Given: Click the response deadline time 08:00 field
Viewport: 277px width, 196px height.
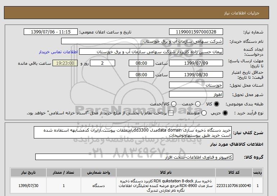Looking at the screenshot, I should [141, 63].
